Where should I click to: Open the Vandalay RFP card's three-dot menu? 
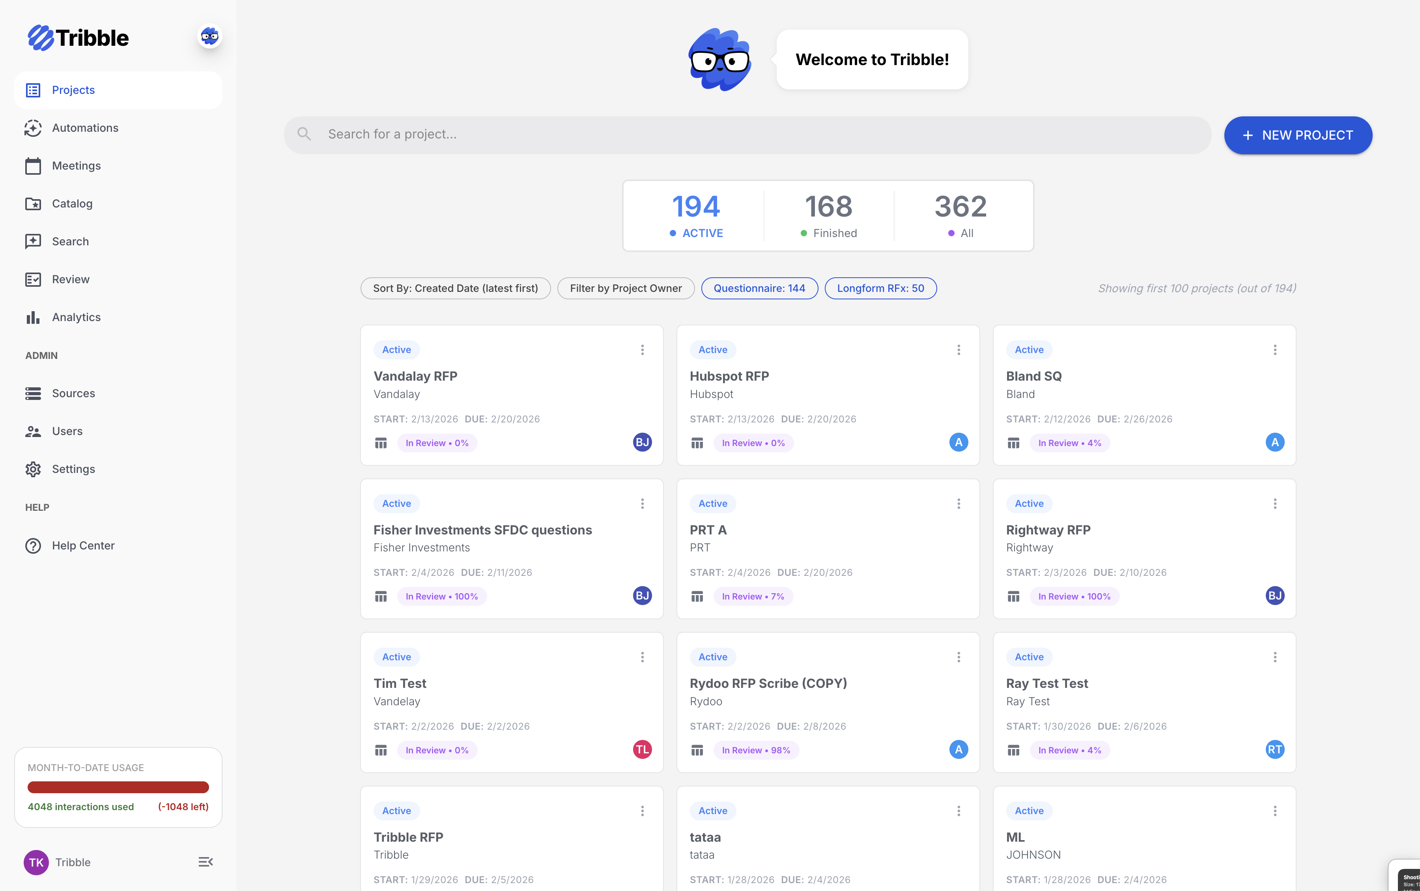coord(642,350)
